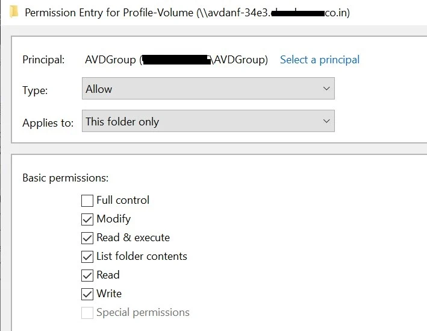Click the Select a principal link

[x=320, y=60]
